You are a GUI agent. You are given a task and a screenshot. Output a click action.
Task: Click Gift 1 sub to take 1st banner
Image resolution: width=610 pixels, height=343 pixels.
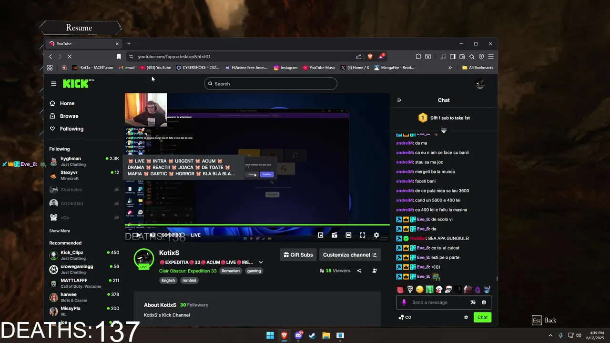tap(444, 118)
